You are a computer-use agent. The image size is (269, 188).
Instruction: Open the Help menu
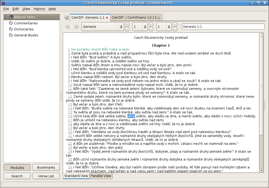[x=52, y=9]
